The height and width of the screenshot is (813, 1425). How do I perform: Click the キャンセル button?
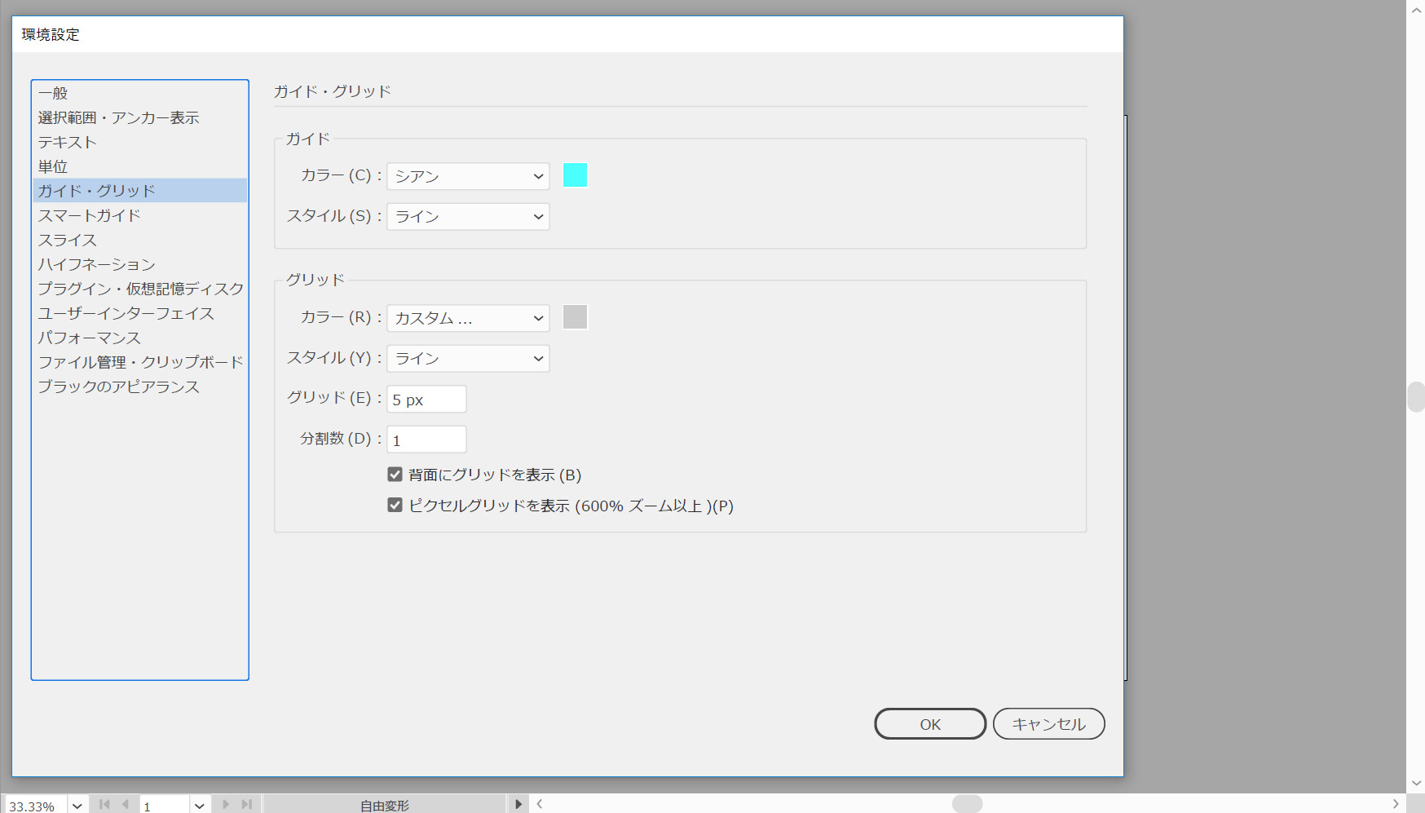(1048, 724)
